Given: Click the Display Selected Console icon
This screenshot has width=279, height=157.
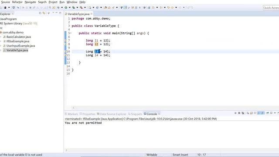Looking at the screenshot, I should click(271, 113).
